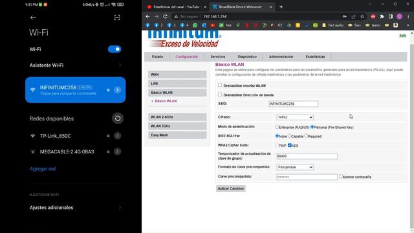Open the Configuración tab
The height and width of the screenshot is (233, 414).
pos(187,56)
